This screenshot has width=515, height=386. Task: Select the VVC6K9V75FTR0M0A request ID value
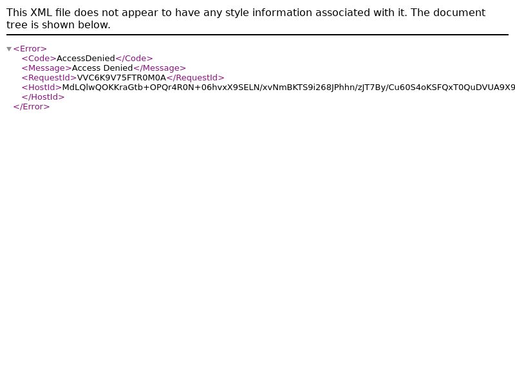click(x=122, y=78)
